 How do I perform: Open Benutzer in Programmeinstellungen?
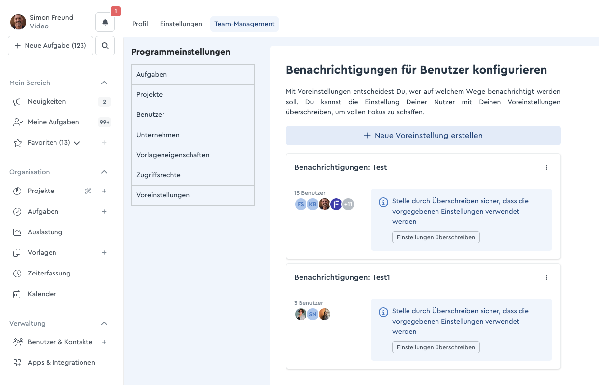[x=193, y=115]
